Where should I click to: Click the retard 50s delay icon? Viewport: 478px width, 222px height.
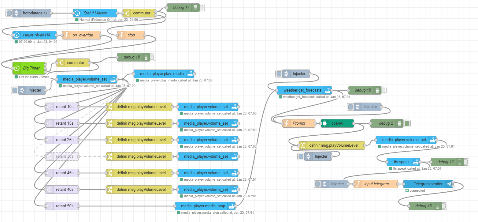coord(50,206)
